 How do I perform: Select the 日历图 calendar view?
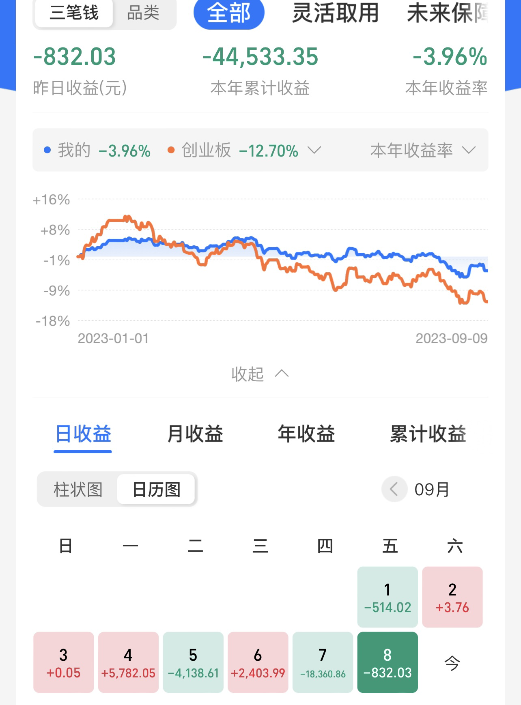(156, 490)
